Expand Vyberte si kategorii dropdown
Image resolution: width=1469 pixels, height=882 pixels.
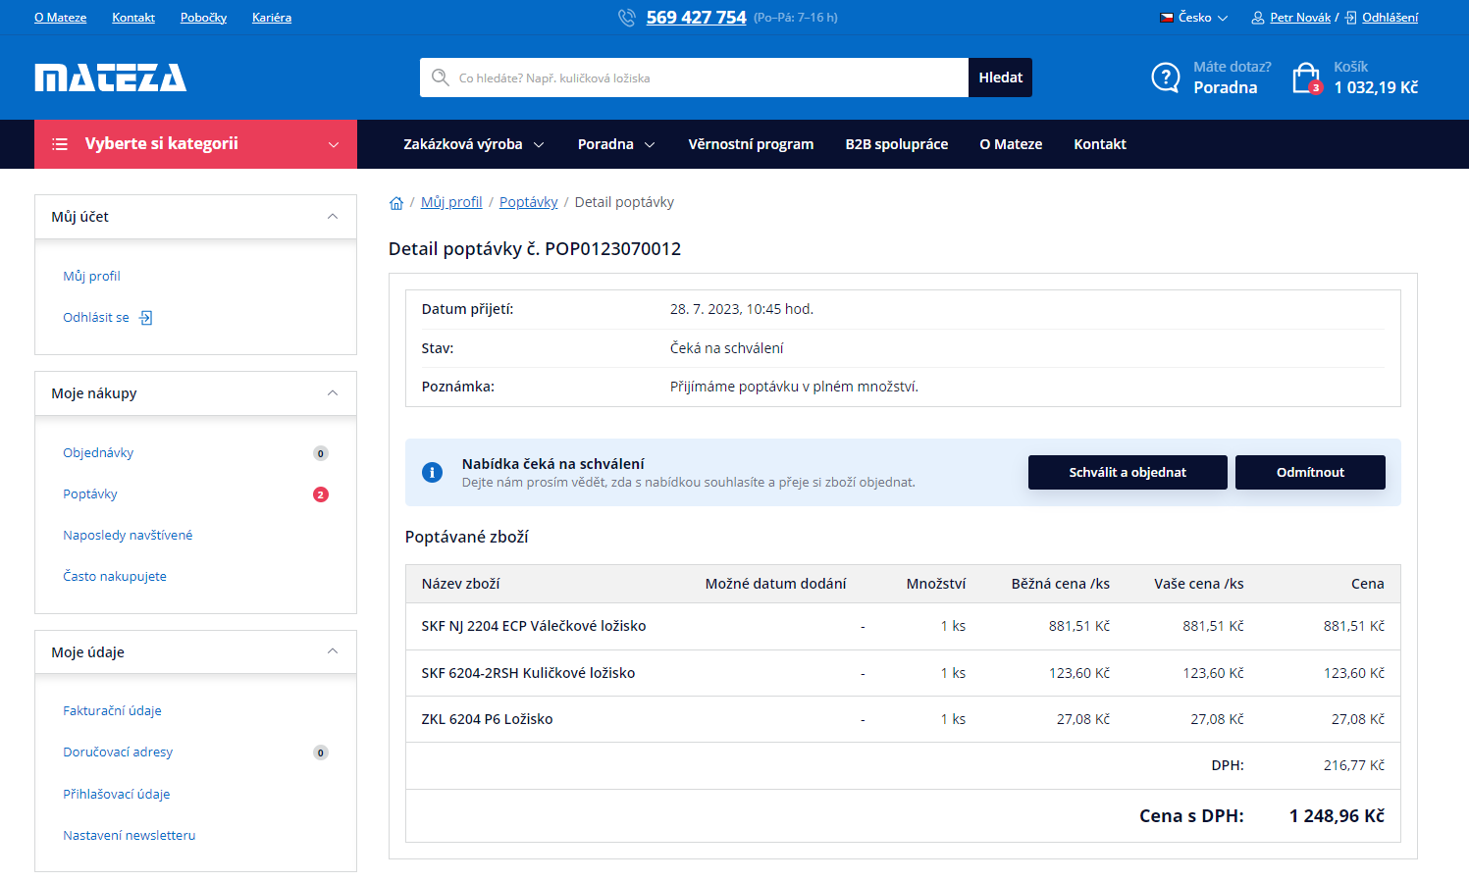(x=195, y=144)
